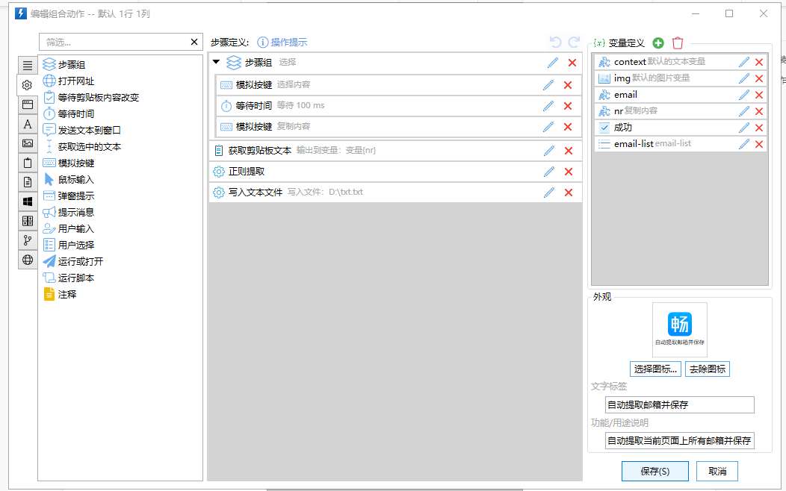Viewport: 786px width, 491px height.
Task: Switch to the Windows logo category tab
Action: pos(28,201)
